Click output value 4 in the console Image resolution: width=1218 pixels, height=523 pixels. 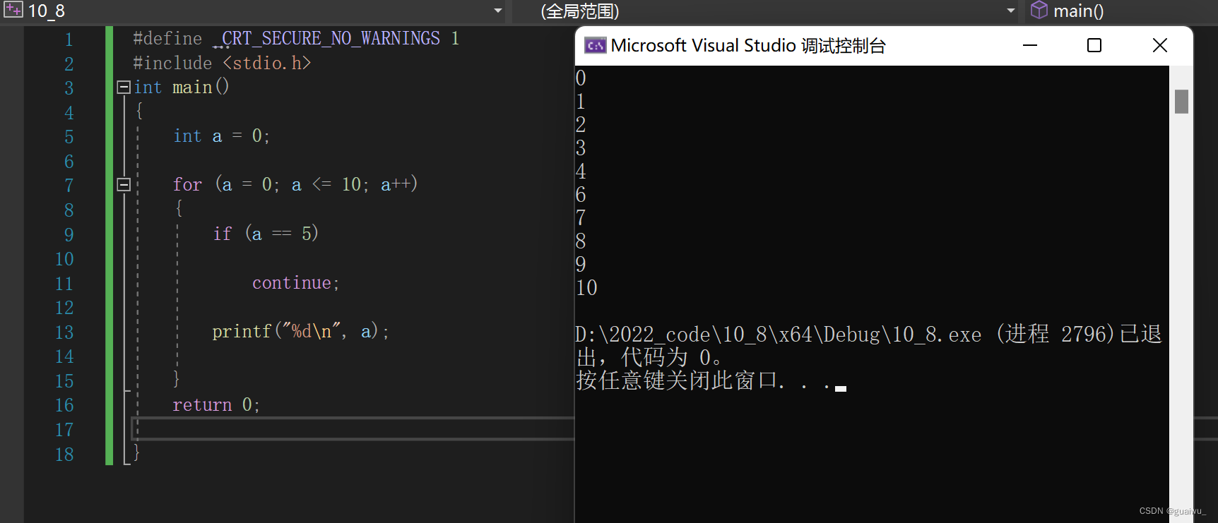[581, 171]
